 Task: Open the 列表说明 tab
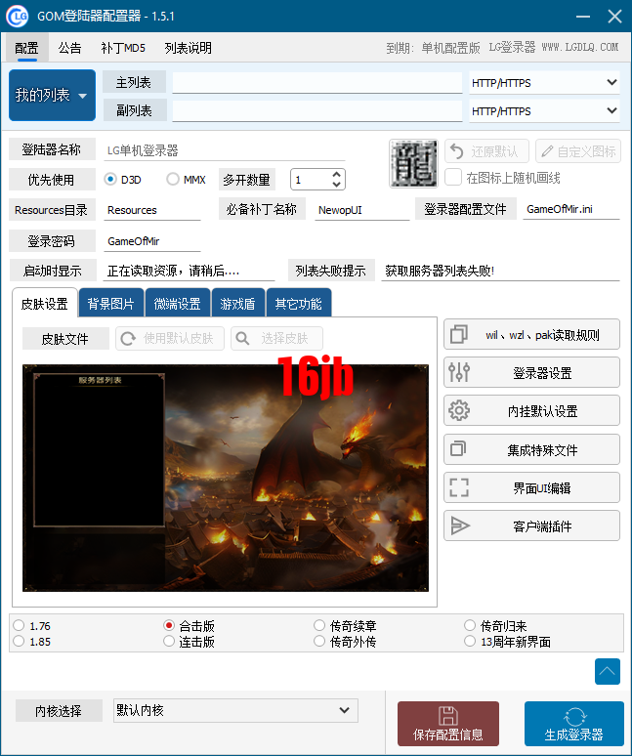(x=188, y=48)
